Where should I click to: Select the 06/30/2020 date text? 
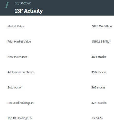point(23,3)
